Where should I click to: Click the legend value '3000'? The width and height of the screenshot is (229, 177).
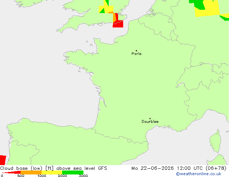click(x=83, y=176)
